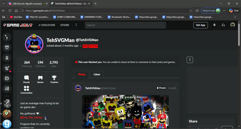Open the @Eva_The_Fennec profile link
The width and height of the screenshot is (241, 129).
[32, 117]
